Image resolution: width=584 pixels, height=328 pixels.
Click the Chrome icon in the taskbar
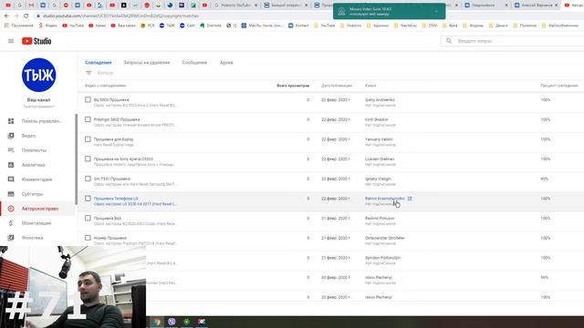point(157,322)
